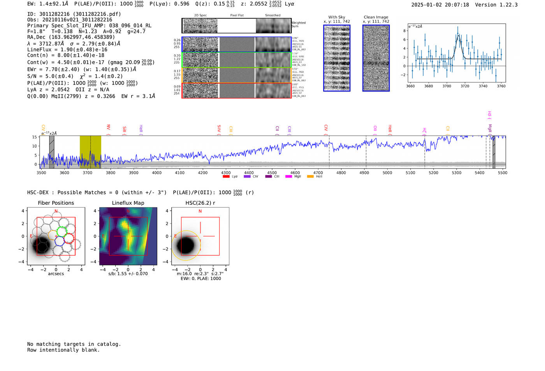Click the gray hatched band near 3550
Image resolution: width=545 pixels, height=371 pixels.
pyautogui.click(x=52, y=152)
